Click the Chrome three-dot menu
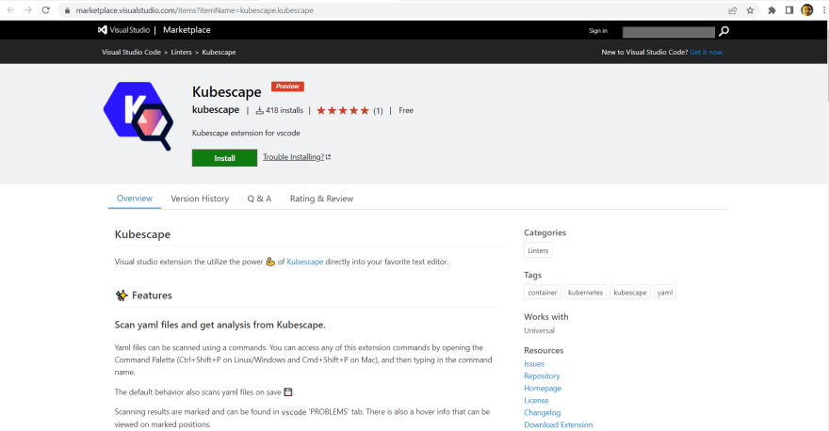Viewport: 829px width, 431px height. coord(823,10)
